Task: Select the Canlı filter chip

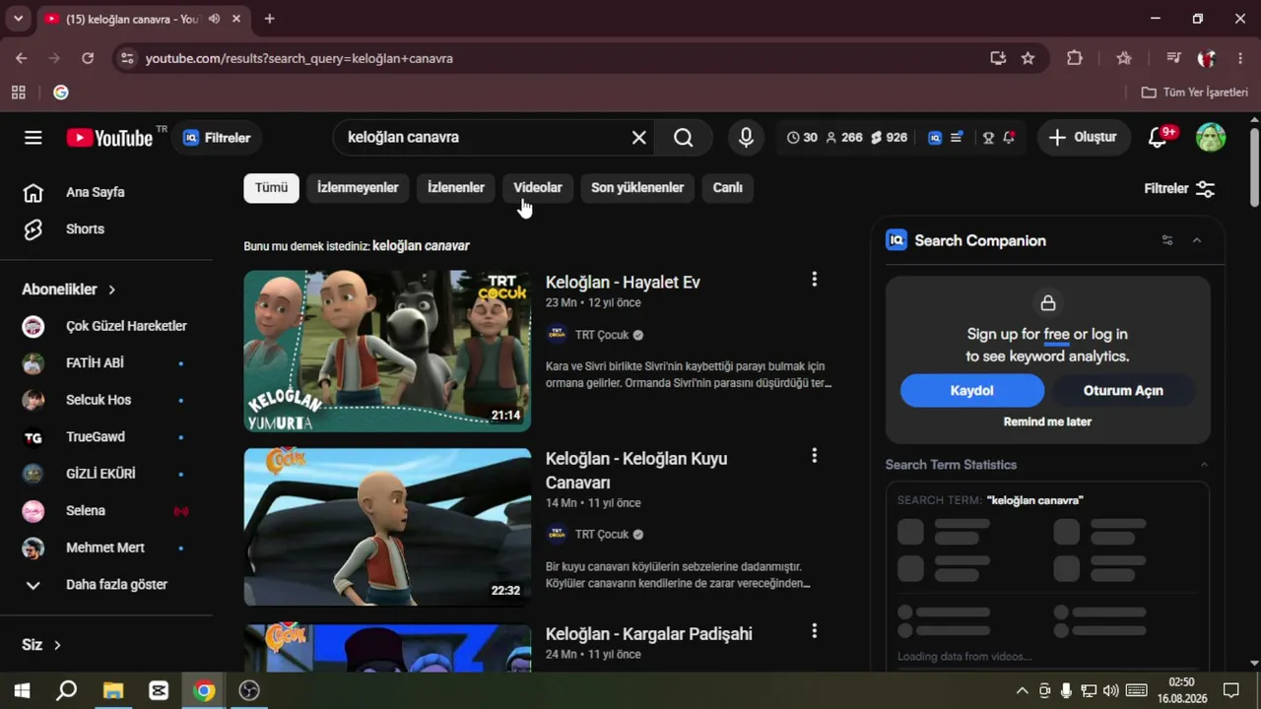Action: point(728,188)
